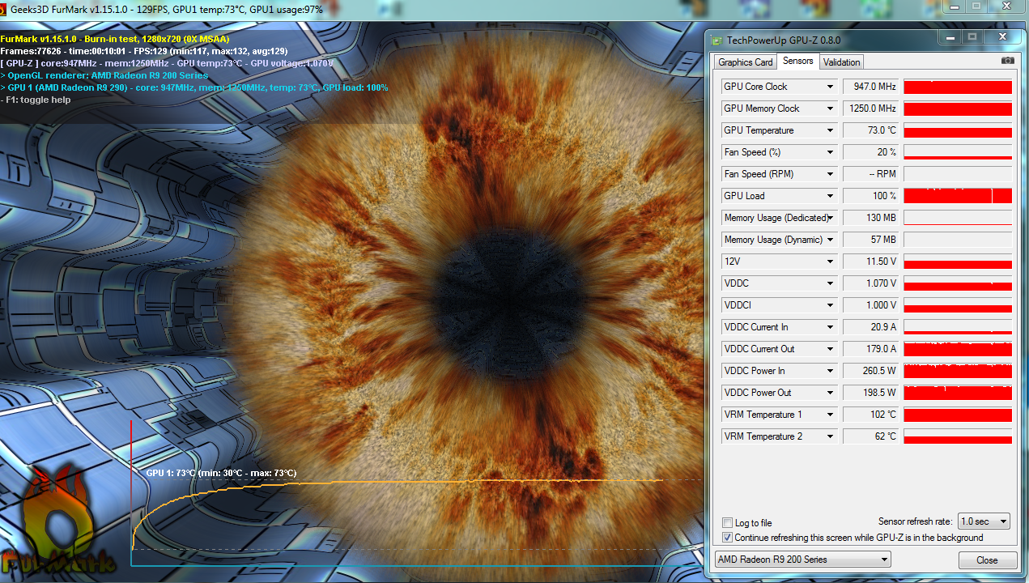
Task: Close the GPU-Z window with title X
Action: (x=1003, y=37)
